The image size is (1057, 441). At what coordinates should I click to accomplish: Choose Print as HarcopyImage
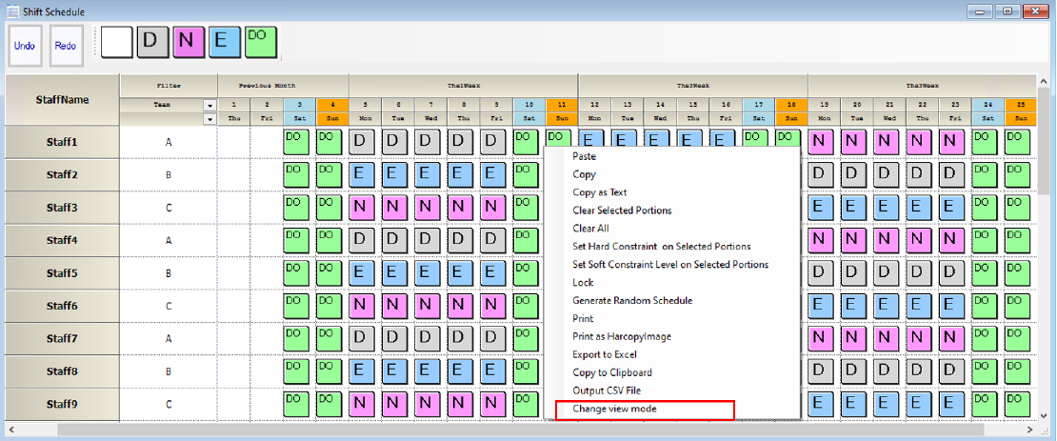click(x=622, y=336)
